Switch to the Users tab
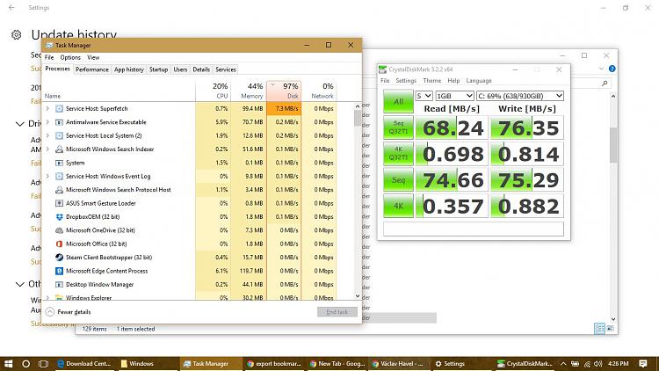This screenshot has height=371, width=659. 180,69
